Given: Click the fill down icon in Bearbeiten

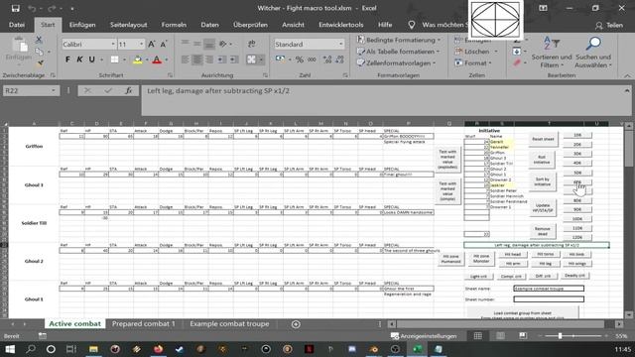Looking at the screenshot, I should coord(517,52).
